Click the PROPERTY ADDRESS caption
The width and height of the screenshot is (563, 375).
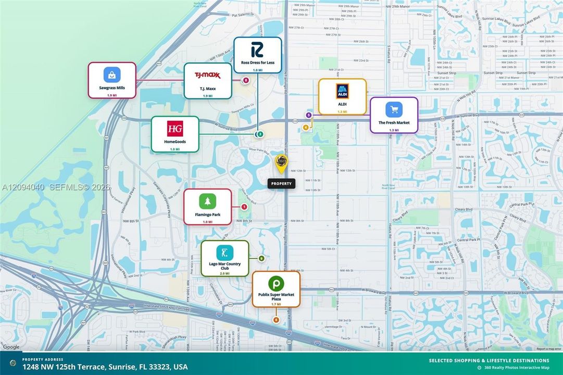[x=43, y=359]
